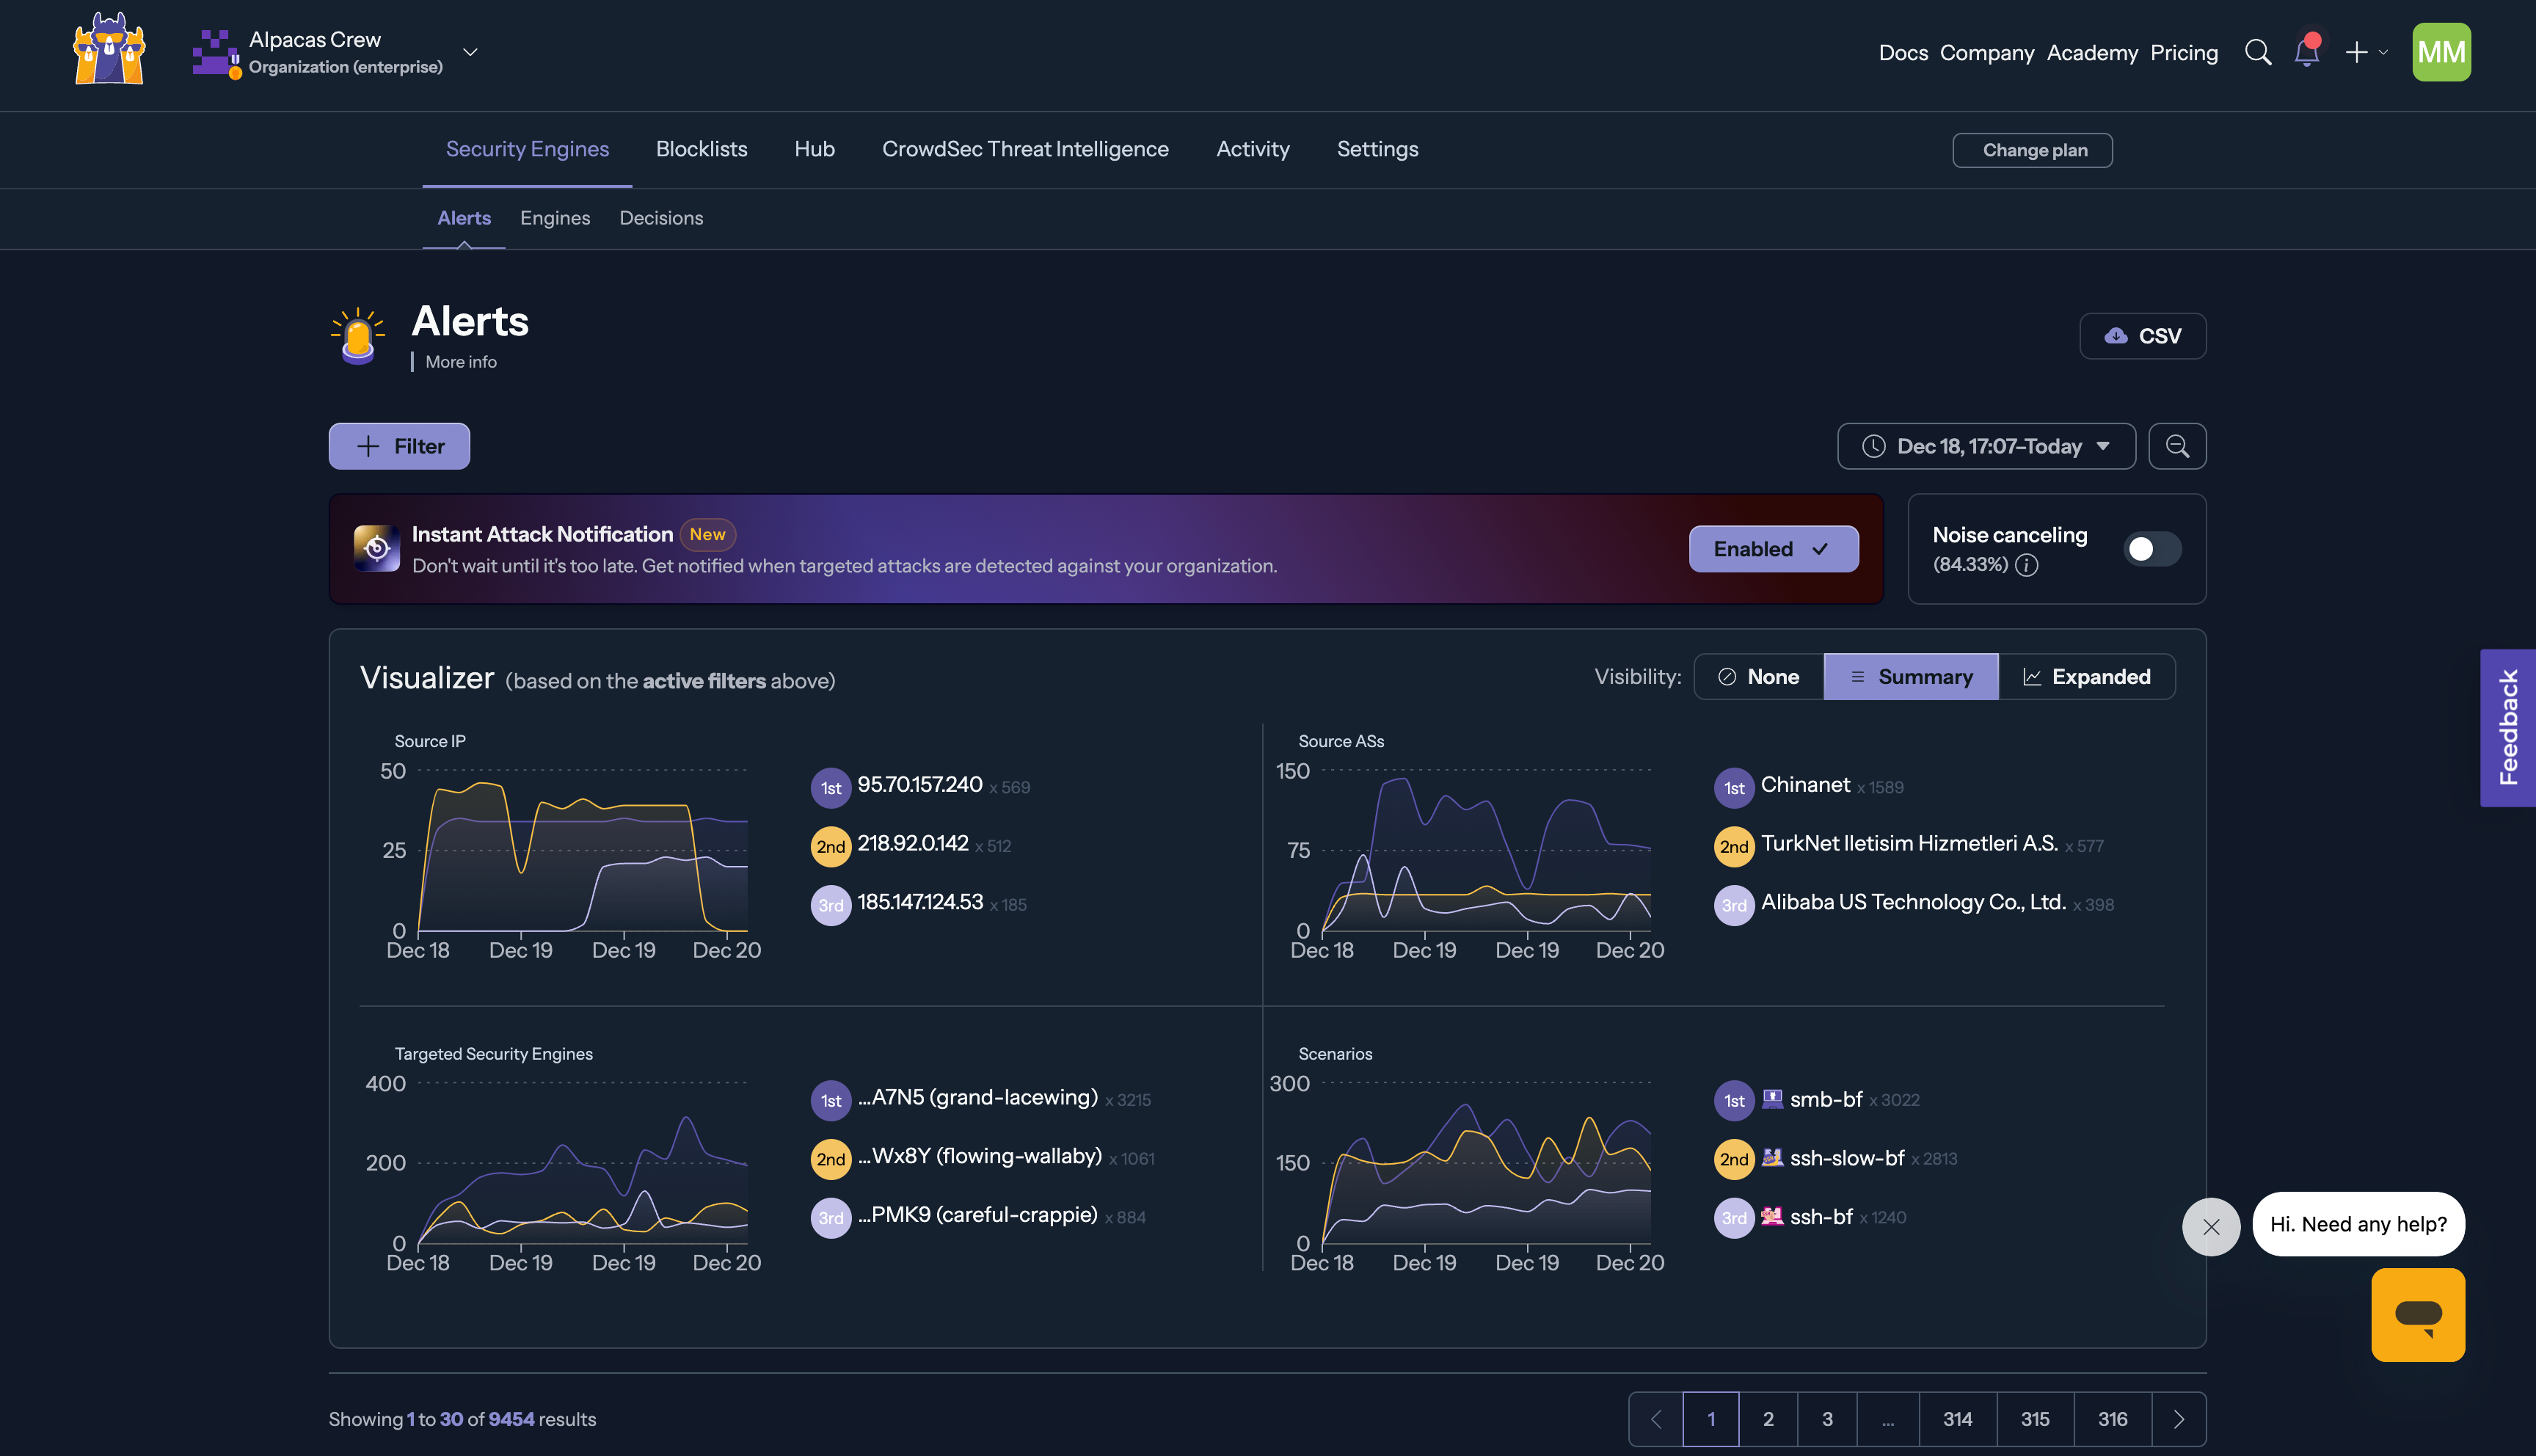
Task: Click the Change plan button
Action: point(2032,150)
